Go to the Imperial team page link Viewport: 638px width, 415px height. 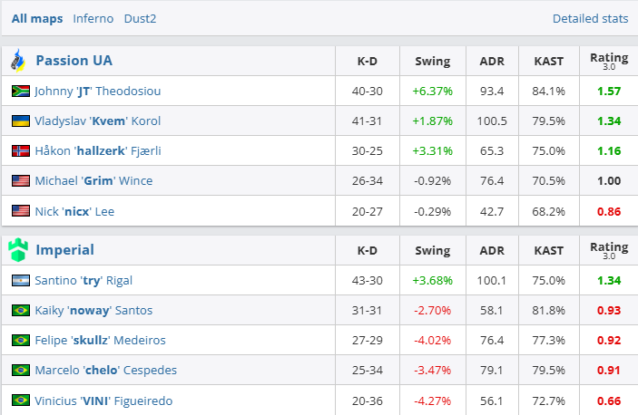point(64,249)
